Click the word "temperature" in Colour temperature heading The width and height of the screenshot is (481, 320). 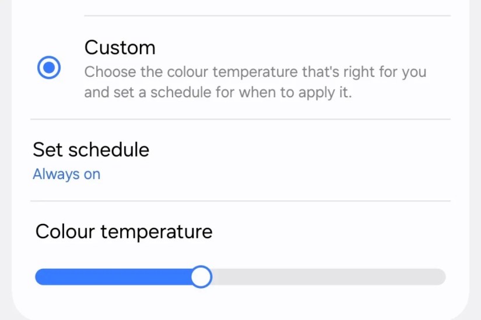coord(156,232)
